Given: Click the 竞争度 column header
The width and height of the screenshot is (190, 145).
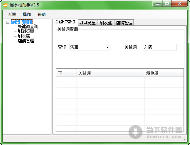Looking at the screenshot, I should point(164,73).
